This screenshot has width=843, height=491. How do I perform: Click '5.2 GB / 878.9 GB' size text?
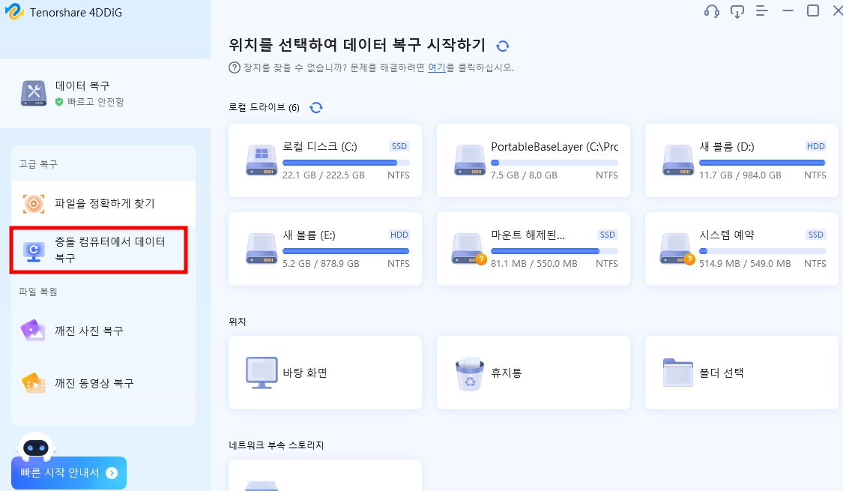(321, 264)
